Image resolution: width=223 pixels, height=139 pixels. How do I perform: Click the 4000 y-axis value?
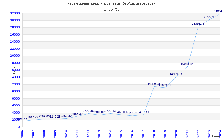click(16, 113)
